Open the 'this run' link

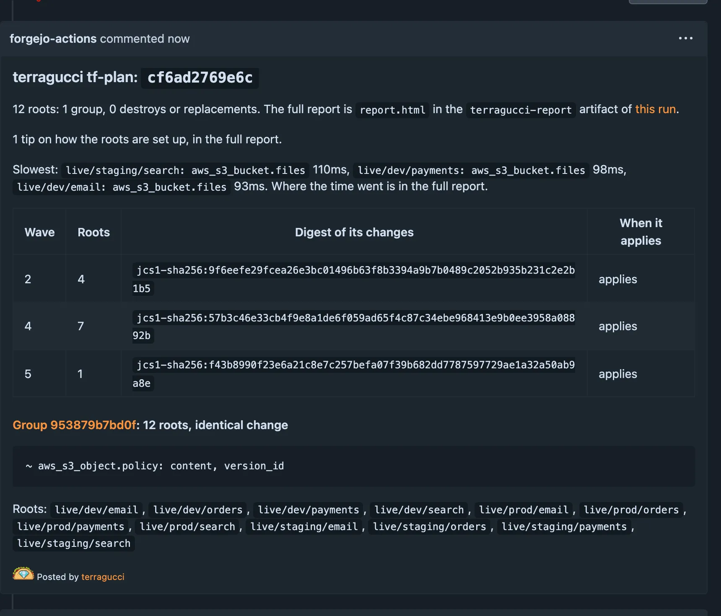coord(655,109)
